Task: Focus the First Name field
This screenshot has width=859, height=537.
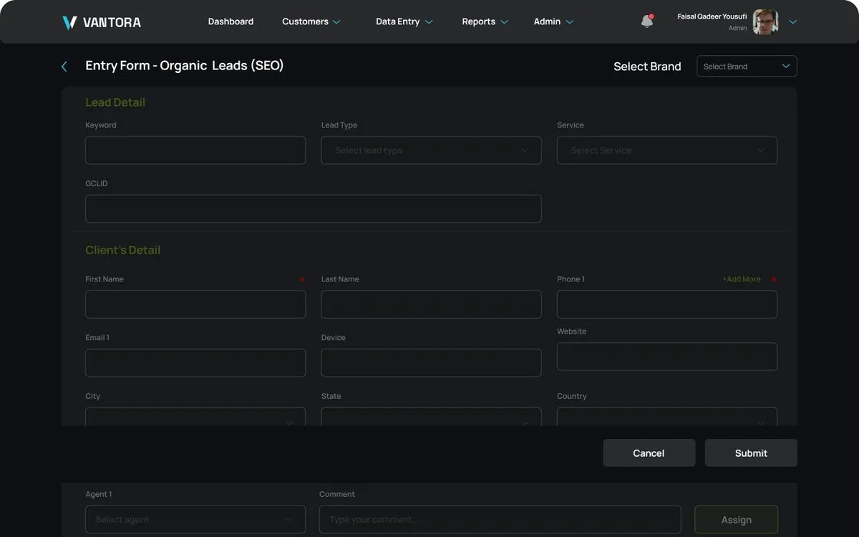Action: (x=195, y=304)
